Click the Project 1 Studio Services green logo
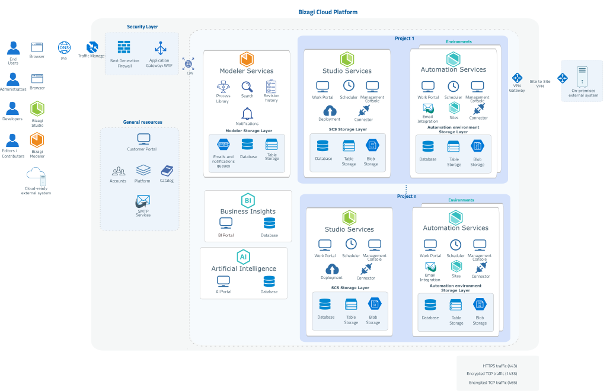The height and width of the screenshot is (391, 610). pos(347,59)
